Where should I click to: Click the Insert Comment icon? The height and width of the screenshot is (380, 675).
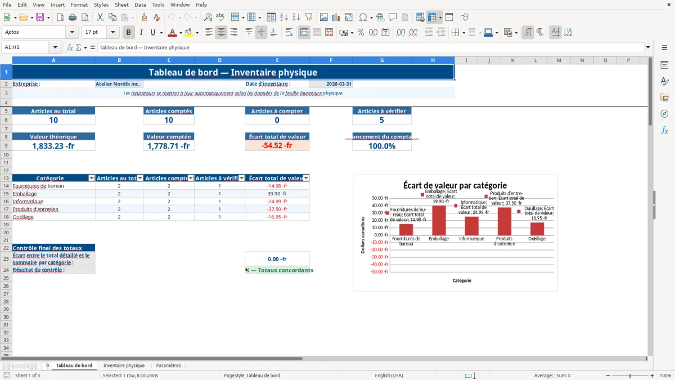(x=392, y=17)
